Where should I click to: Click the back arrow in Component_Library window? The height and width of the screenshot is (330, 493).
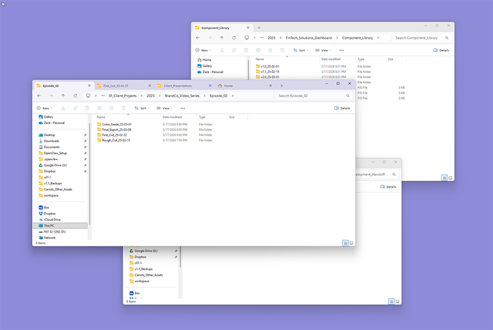[198, 38]
